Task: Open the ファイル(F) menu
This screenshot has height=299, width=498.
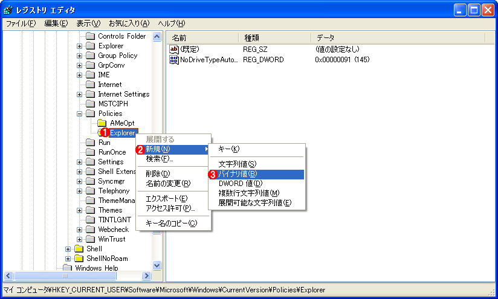Action: coord(21,24)
